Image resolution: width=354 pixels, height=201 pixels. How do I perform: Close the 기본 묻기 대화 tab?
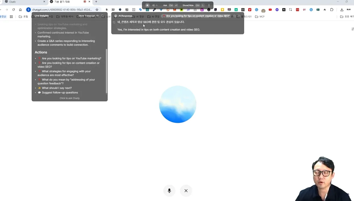[x=89, y=2]
